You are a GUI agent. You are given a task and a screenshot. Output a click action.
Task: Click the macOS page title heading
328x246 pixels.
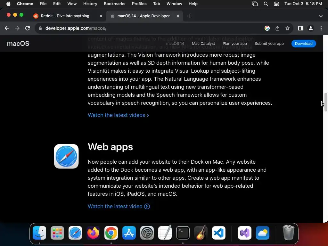[18, 44]
